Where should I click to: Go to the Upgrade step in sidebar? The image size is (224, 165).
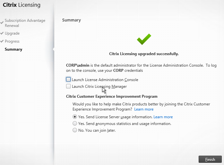coord(12,33)
